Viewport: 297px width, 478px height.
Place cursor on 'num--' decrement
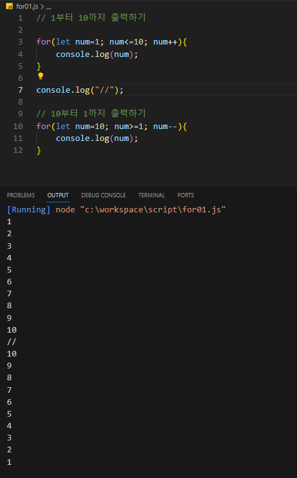point(165,126)
